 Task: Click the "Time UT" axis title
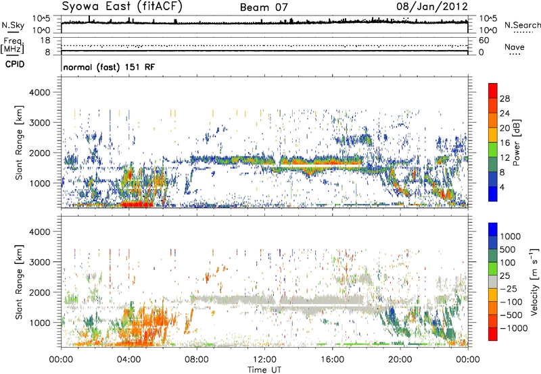[x=264, y=370]
